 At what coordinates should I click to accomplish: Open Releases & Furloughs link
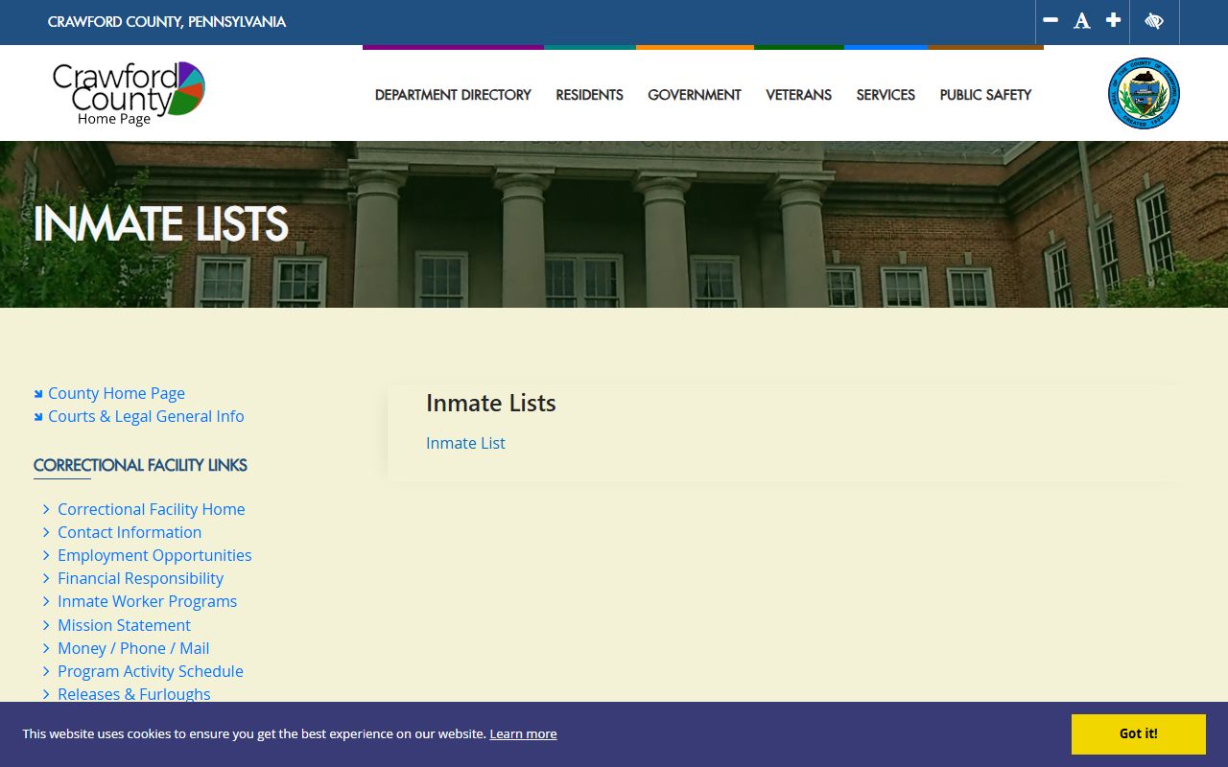pos(133,693)
